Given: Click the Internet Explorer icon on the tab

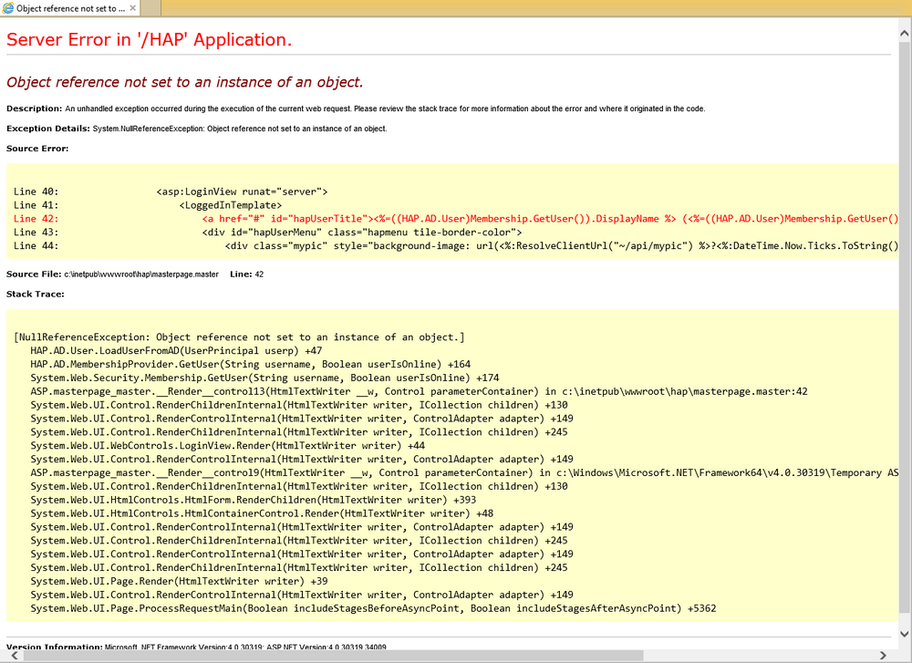Looking at the screenshot, I should (x=8, y=8).
